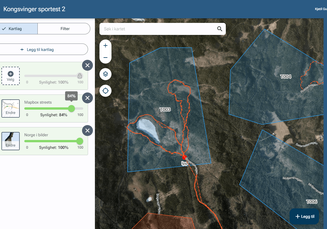Click the Norge i bilder slider handle
Image resolution: width=327 pixels, height=229 pixels.
click(x=80, y=141)
